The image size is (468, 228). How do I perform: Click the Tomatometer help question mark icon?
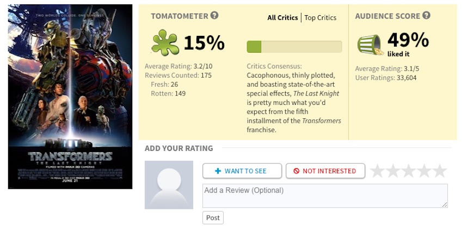(214, 16)
